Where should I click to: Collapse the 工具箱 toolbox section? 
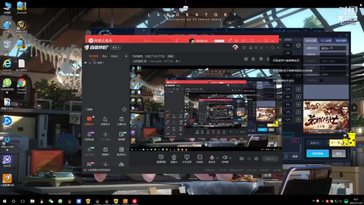coord(124,109)
